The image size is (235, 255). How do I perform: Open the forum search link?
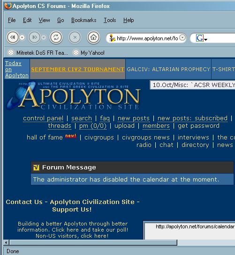coord(82,118)
